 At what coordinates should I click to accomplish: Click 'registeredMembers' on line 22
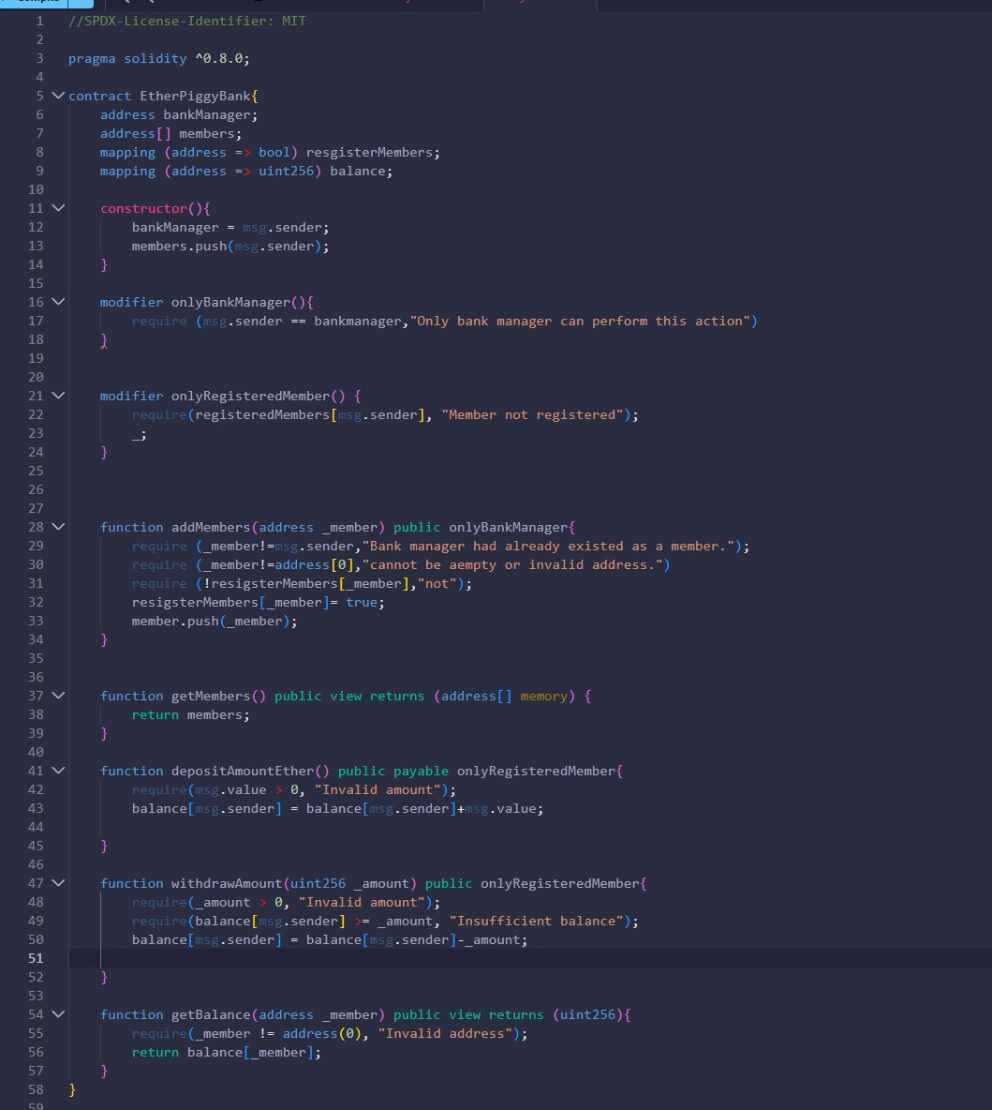point(262,414)
